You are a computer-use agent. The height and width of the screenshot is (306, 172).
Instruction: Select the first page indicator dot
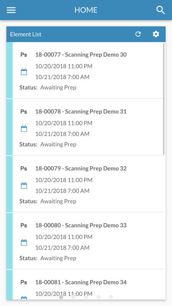coord(61,297)
